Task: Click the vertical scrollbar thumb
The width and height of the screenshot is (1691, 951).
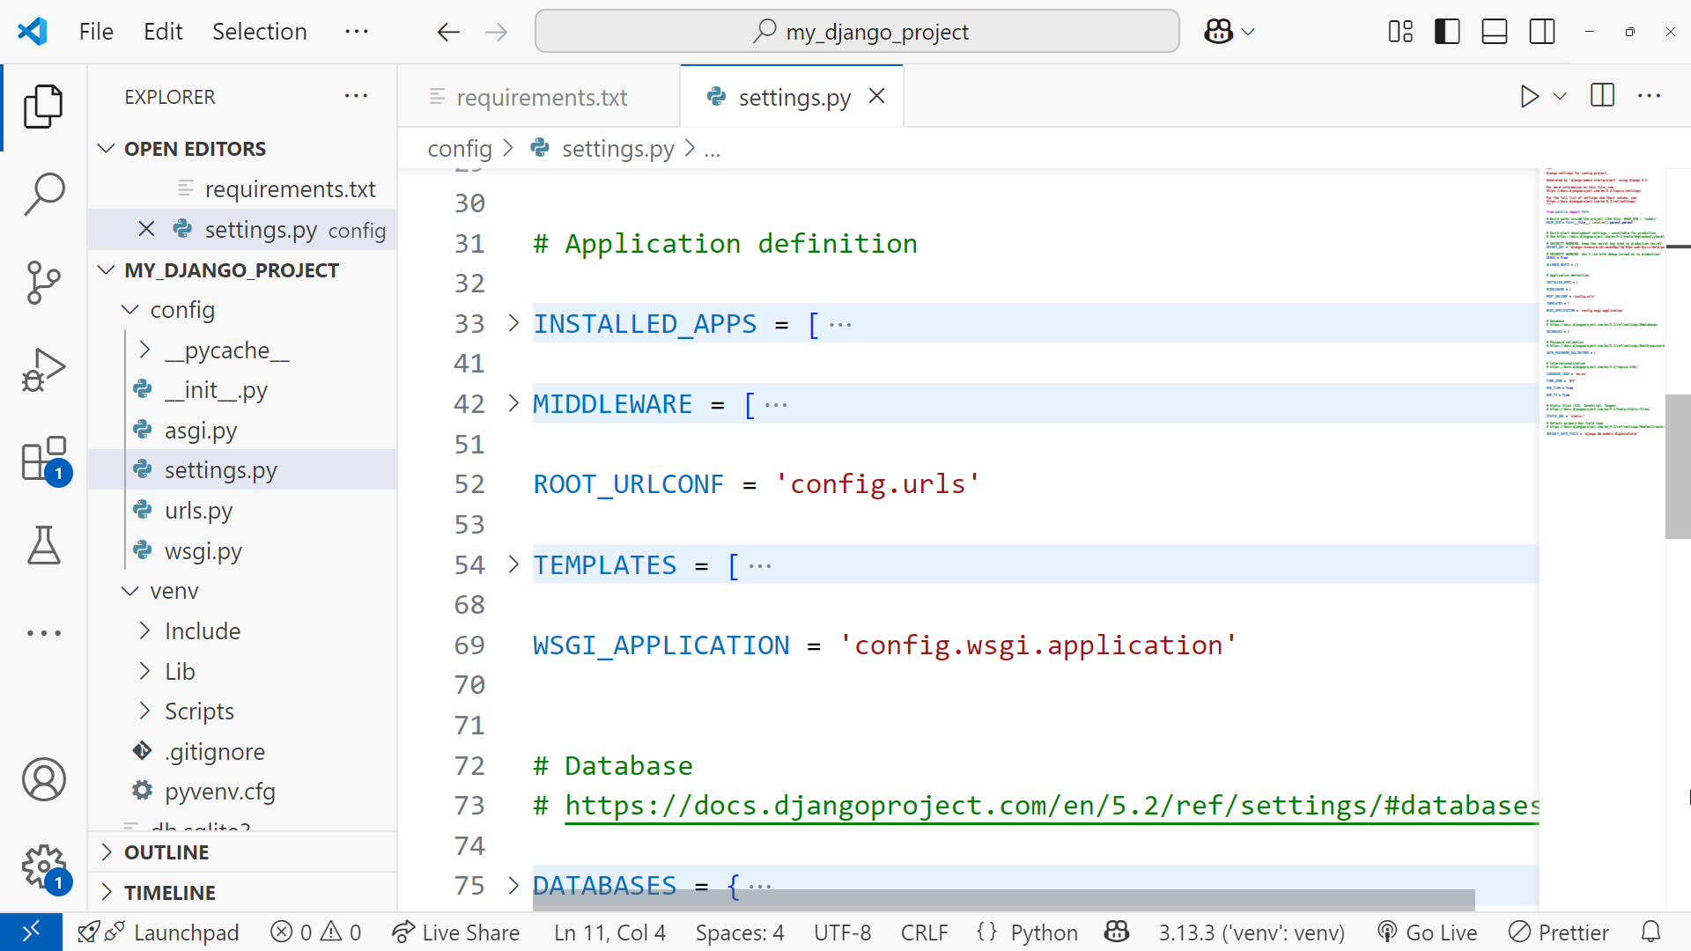Action: (1677, 467)
